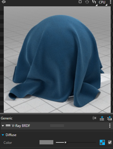The height and width of the screenshot is (149, 113).
Task: Collapse the Diffuse section
Action: click(x=3, y=135)
